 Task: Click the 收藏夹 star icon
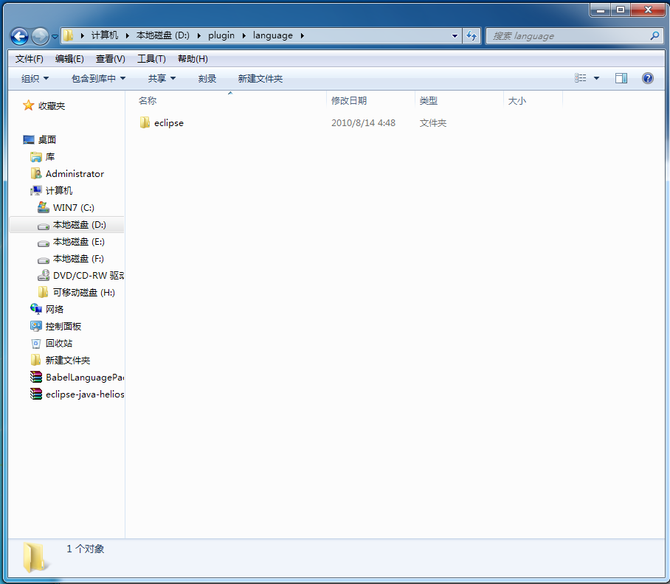[x=29, y=105]
